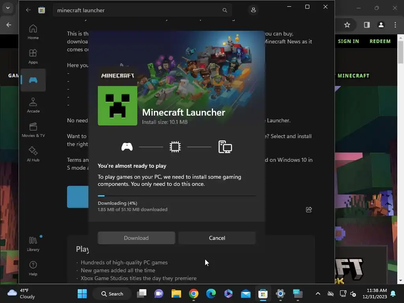The image size is (404, 303).
Task: Click the Store back arrow
Action: pyautogui.click(x=28, y=10)
